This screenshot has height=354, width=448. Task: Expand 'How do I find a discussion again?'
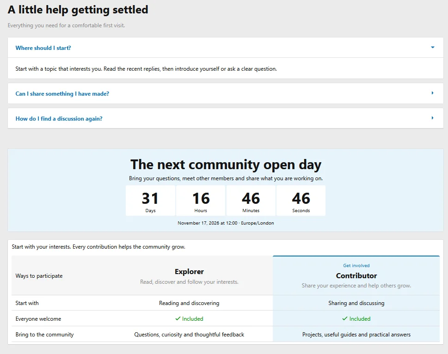[x=226, y=118]
